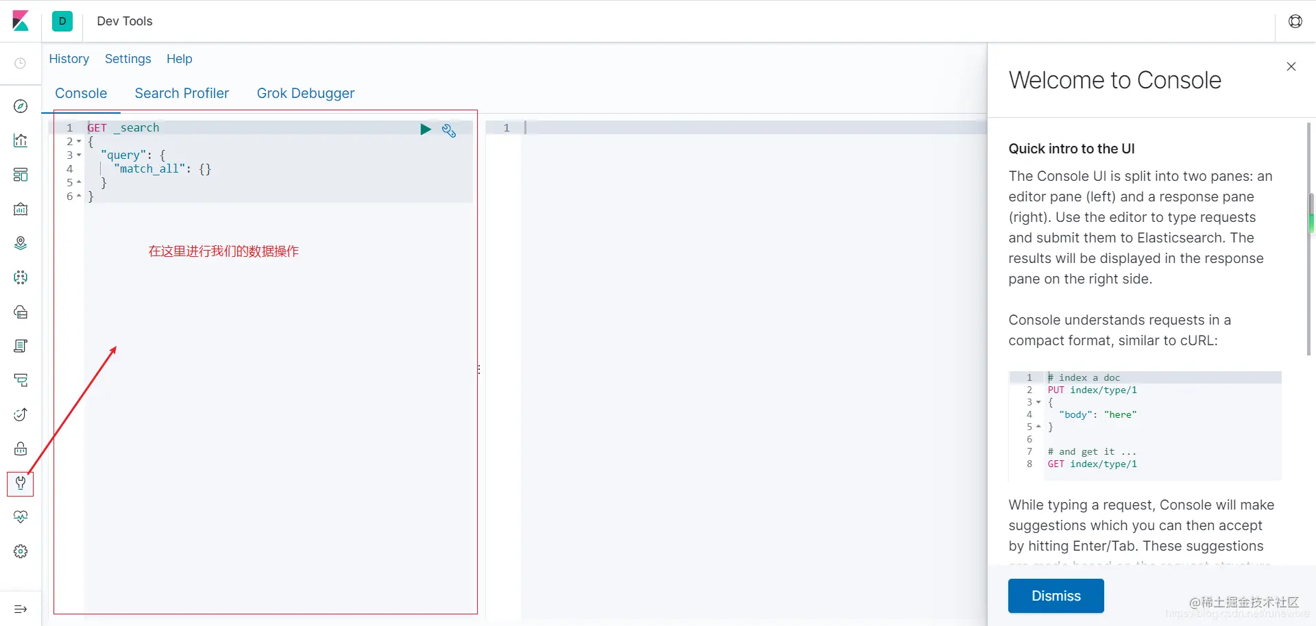1316x626 pixels.
Task: Close the Welcome to Console panel
Action: coord(1291,66)
